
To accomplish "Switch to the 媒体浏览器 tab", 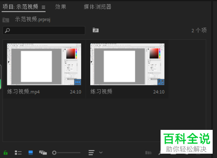I will point(98,7).
